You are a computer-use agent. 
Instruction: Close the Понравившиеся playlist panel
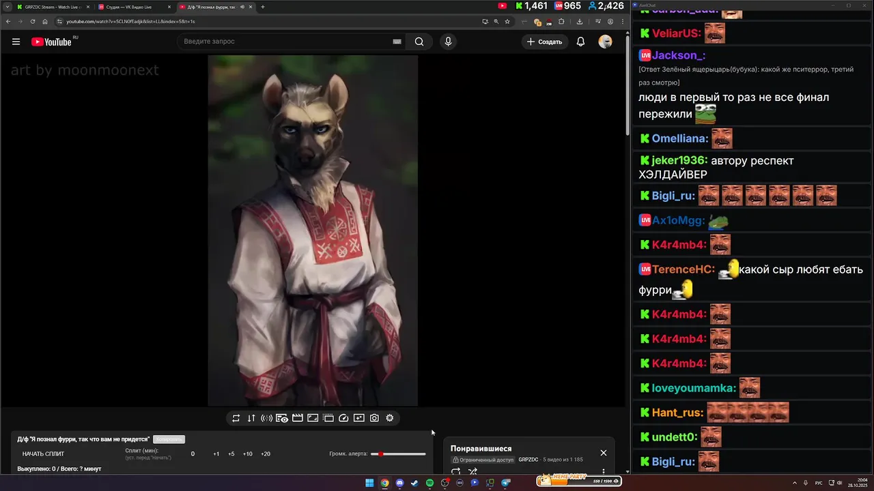[604, 453]
